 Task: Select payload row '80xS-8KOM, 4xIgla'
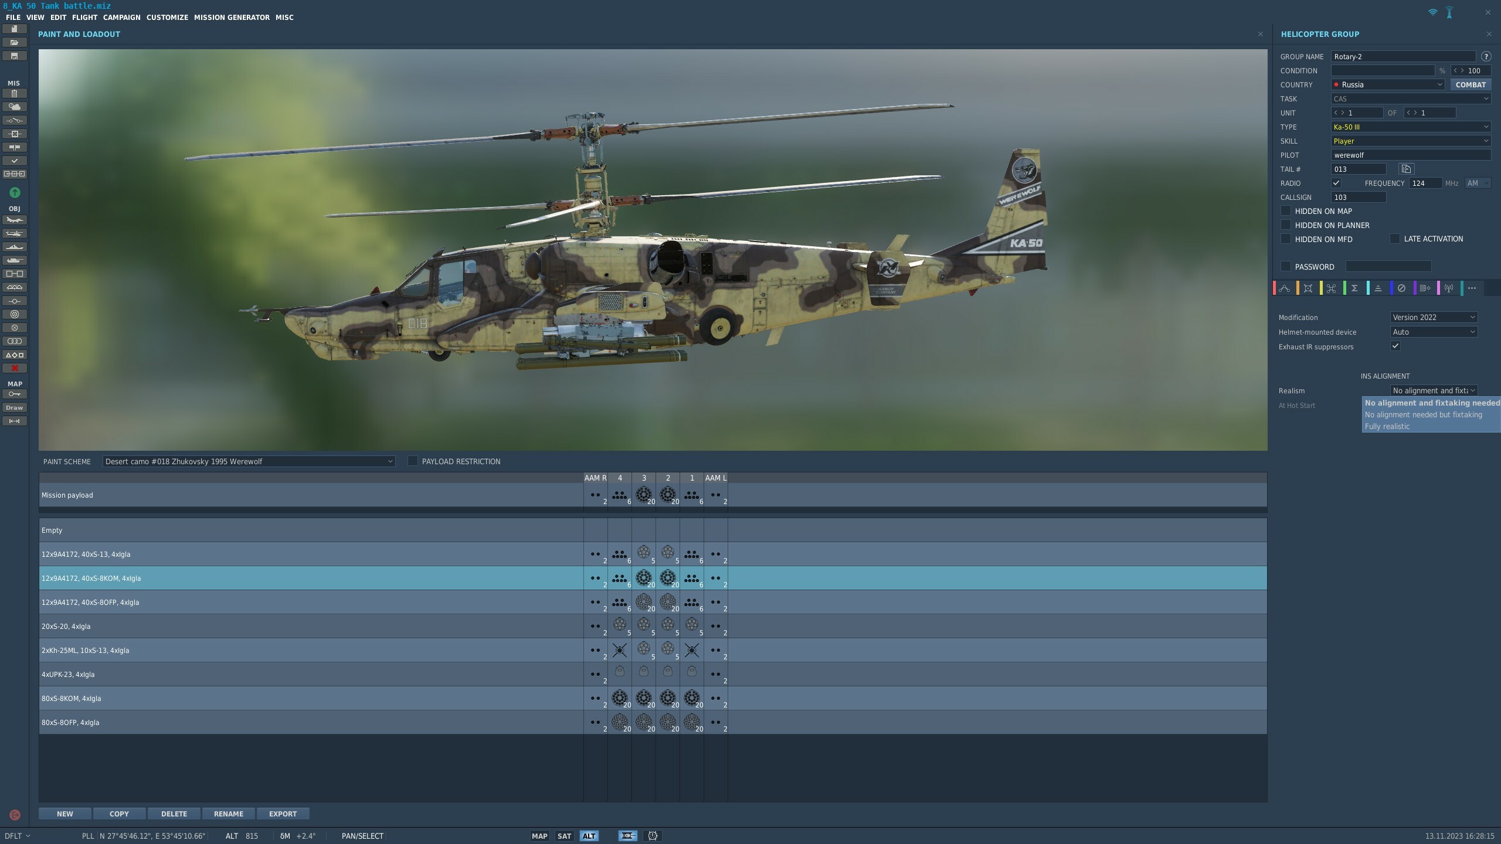[x=653, y=698]
